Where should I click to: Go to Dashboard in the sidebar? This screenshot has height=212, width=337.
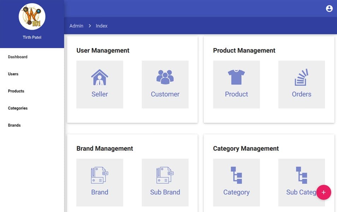click(x=18, y=57)
